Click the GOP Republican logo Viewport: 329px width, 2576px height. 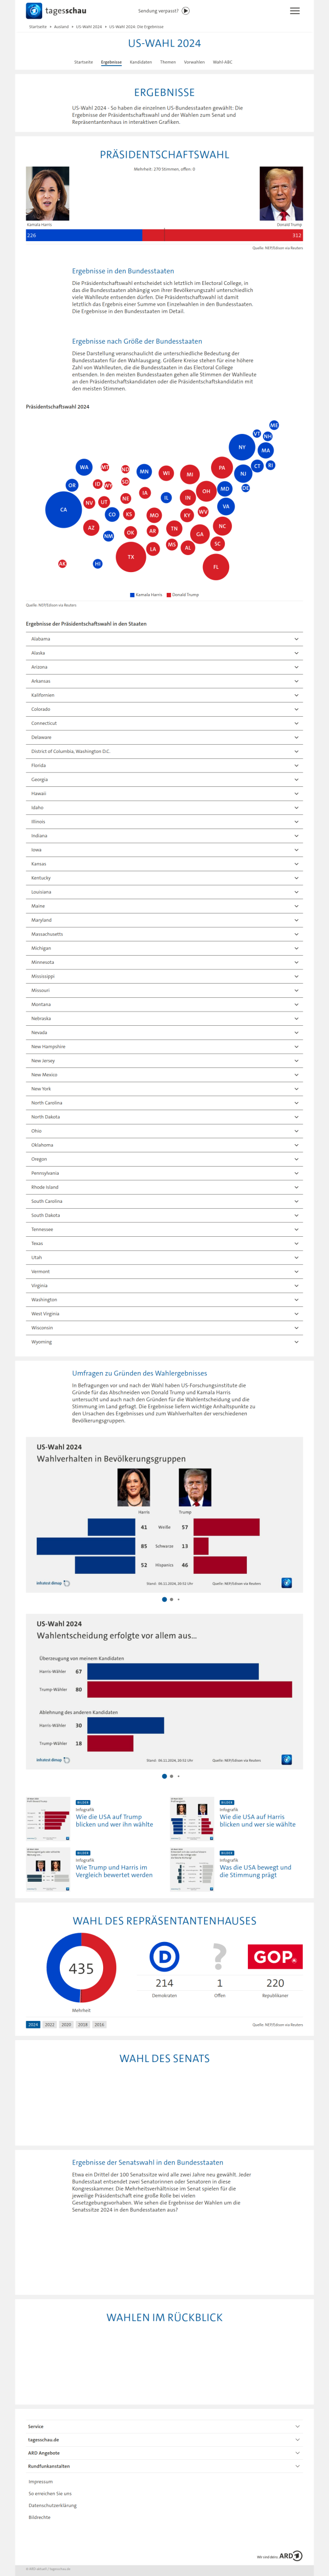coord(275,1957)
